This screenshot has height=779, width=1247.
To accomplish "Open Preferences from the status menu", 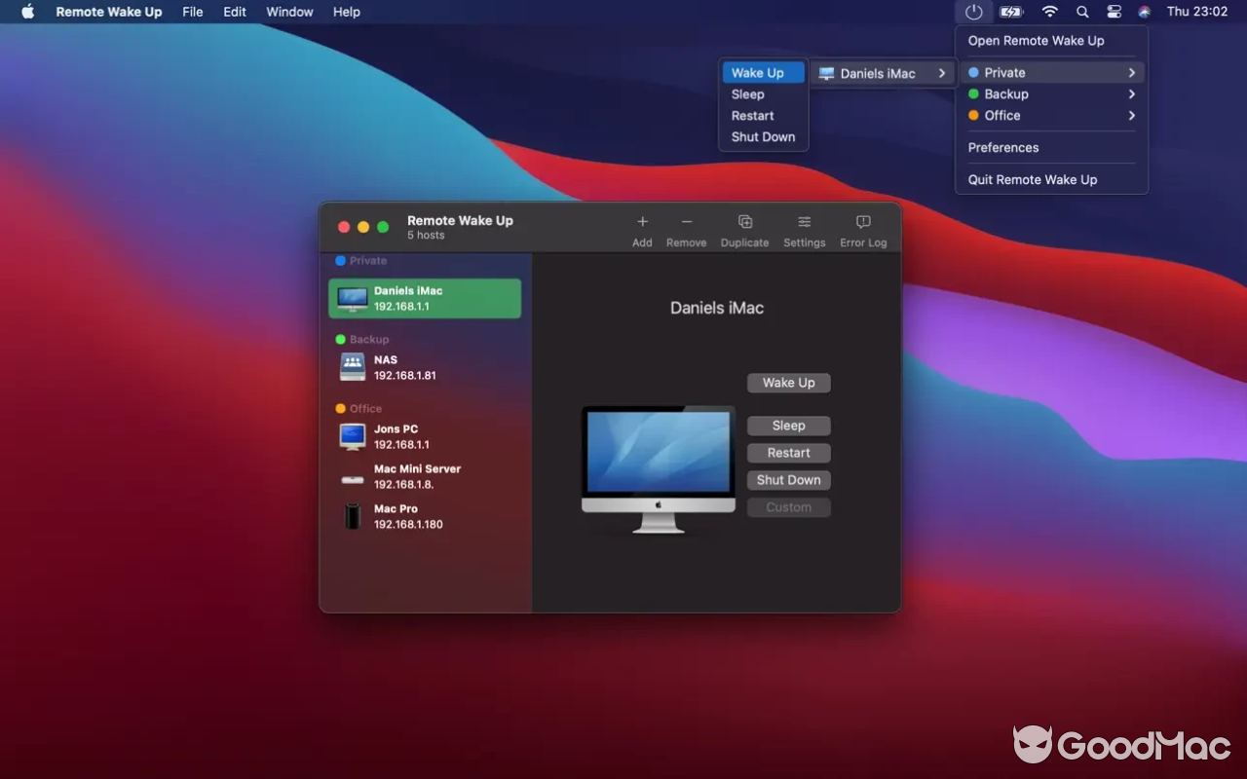I will [1002, 147].
